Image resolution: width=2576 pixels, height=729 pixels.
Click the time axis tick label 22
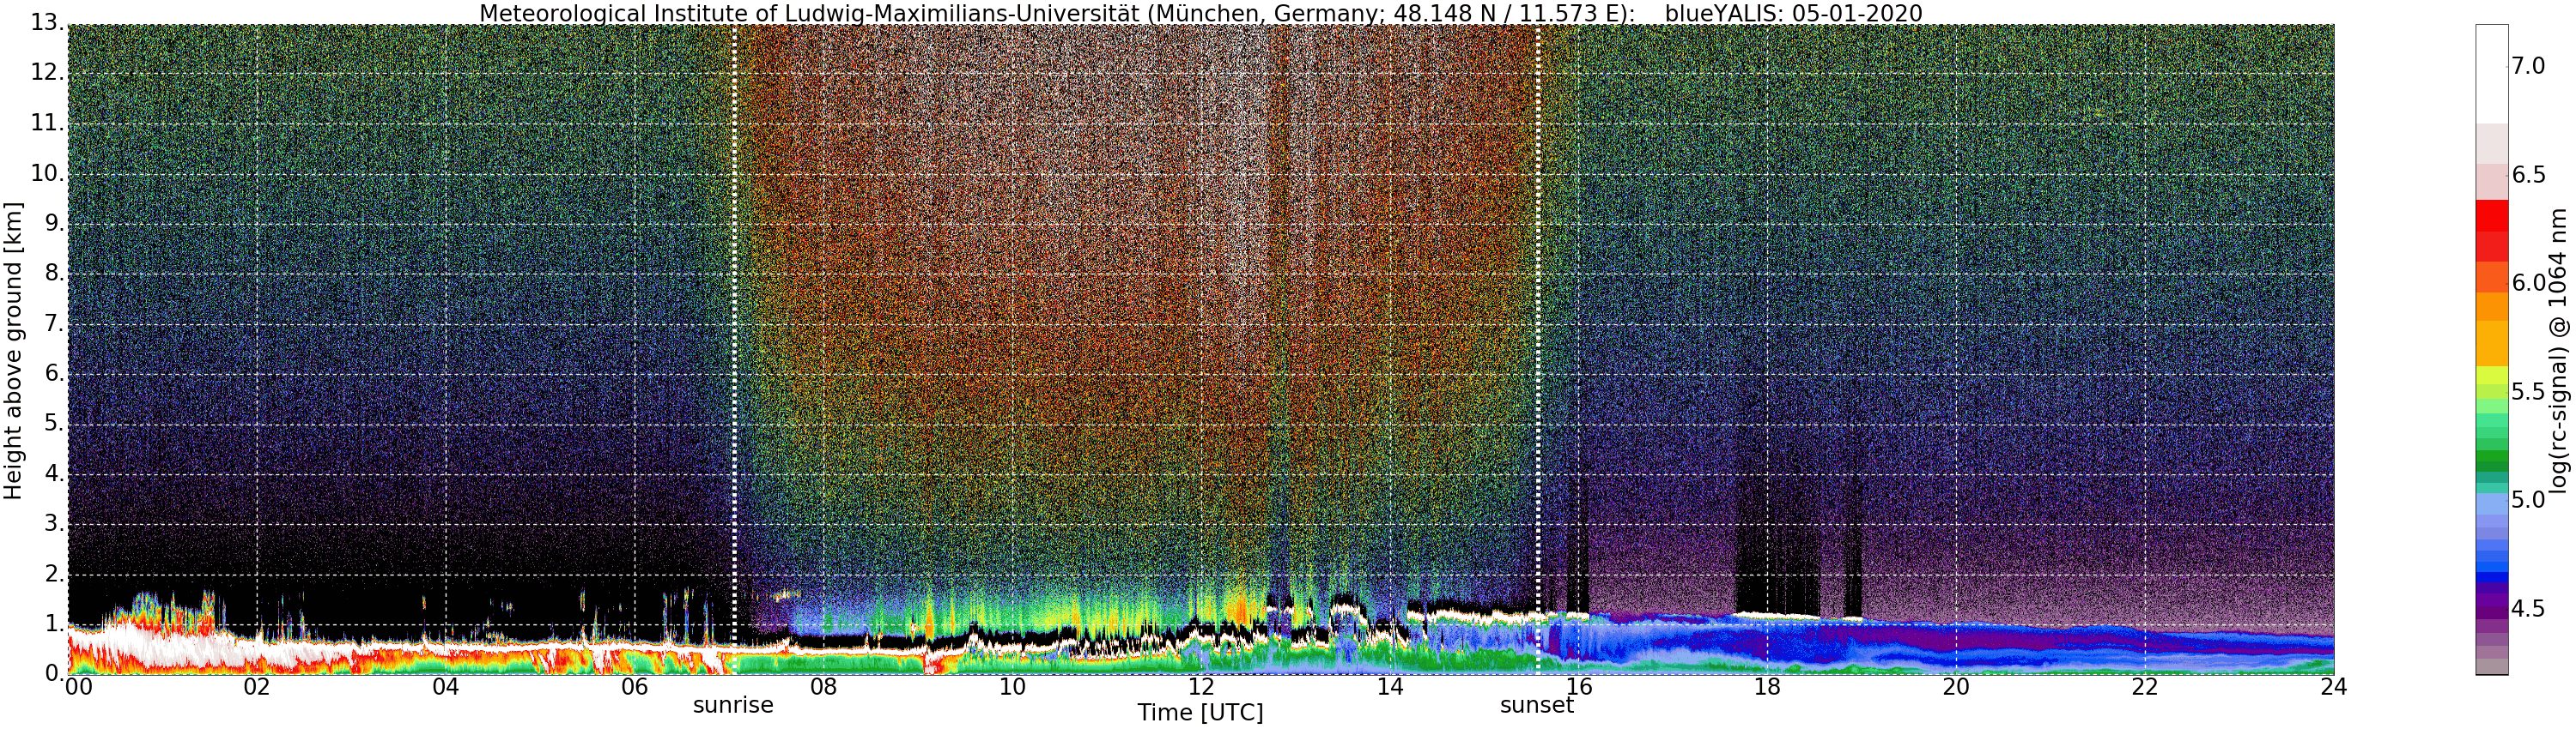[x=2145, y=687]
